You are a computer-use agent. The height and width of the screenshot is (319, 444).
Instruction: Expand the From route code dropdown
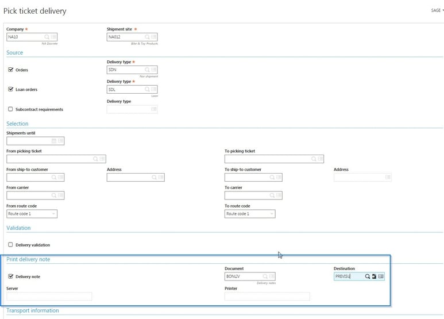(x=54, y=214)
